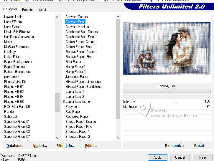Choose the Rag Paper filter
The image size is (214, 161).
[x=73, y=112]
